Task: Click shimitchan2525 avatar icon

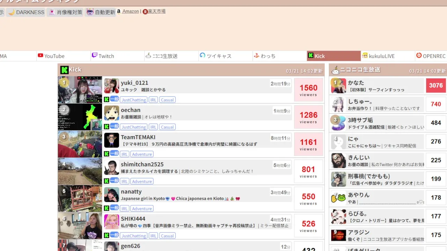Action: click(111, 167)
